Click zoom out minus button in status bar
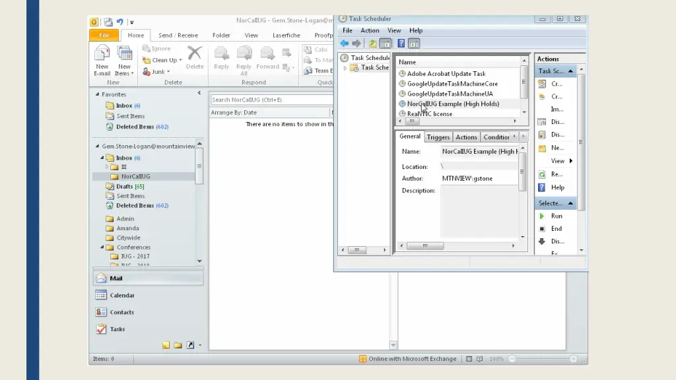Image resolution: width=676 pixels, height=380 pixels. (512, 358)
